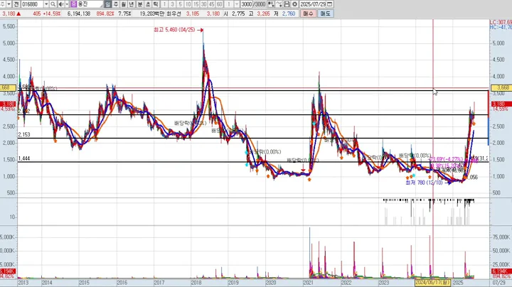Select the 월 monthly period toggle
This screenshot has height=287, width=512.
124,4
